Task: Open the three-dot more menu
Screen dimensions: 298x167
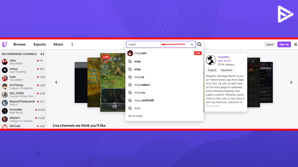Action: [x=72, y=44]
